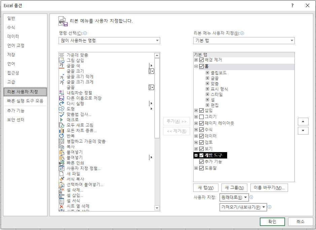Click the 취소 button
This screenshot has width=316, height=230.
(300, 222)
